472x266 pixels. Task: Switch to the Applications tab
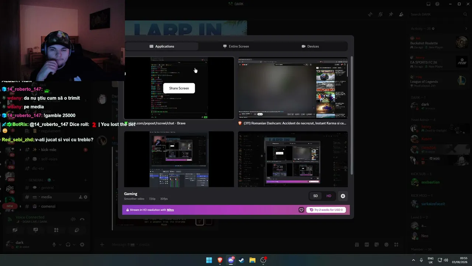pos(162,46)
